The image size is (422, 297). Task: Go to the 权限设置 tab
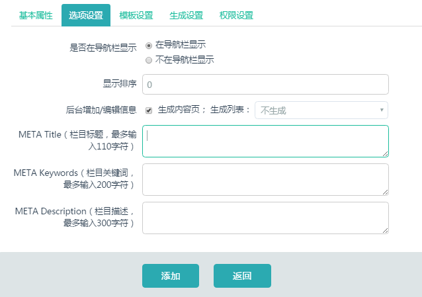tap(236, 15)
